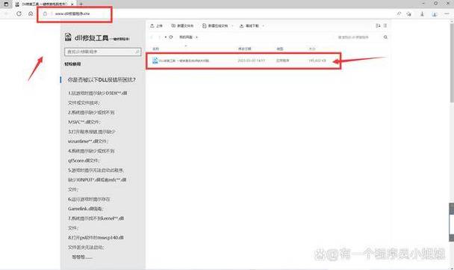View site information lock icon
Viewport: 454px width, 270px height.
(45, 13)
